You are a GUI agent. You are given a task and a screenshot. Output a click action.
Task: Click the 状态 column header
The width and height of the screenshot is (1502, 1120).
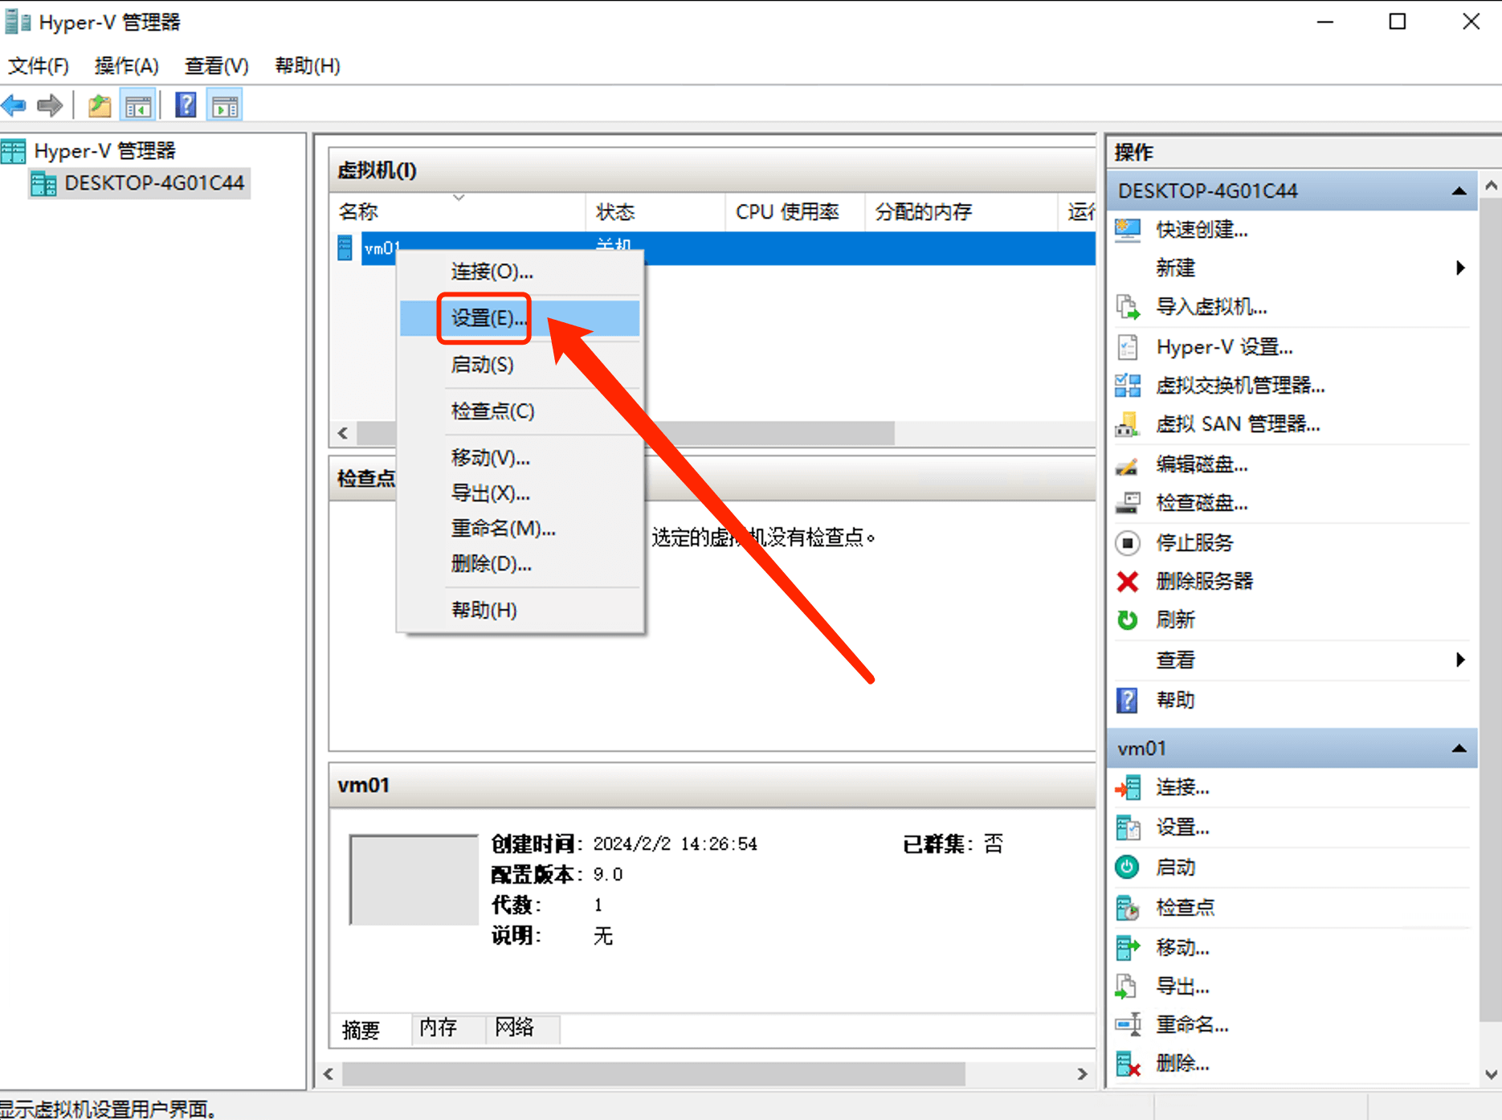coord(655,212)
